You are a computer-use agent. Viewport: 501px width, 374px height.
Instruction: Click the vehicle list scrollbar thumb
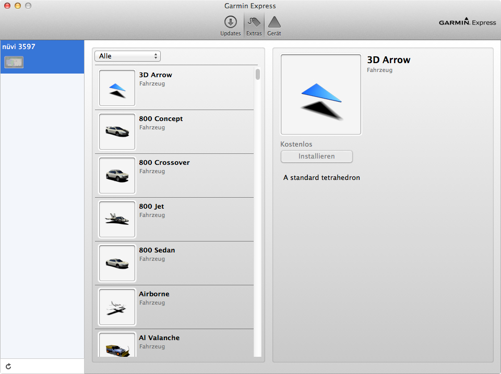point(257,74)
